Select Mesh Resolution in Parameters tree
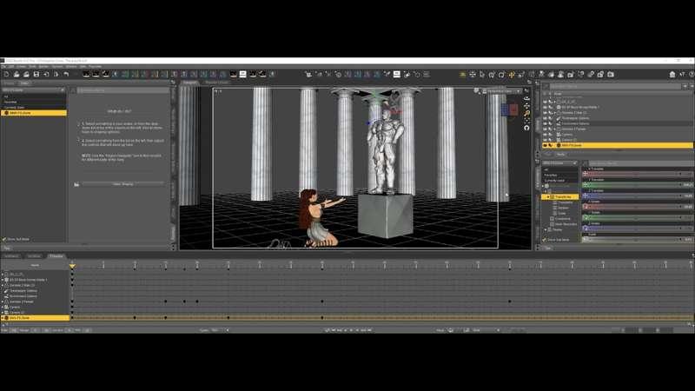695x391 pixels. coord(566,224)
